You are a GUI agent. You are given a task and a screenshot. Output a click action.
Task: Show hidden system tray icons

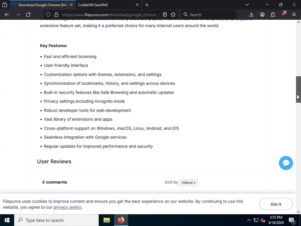(x=249, y=220)
